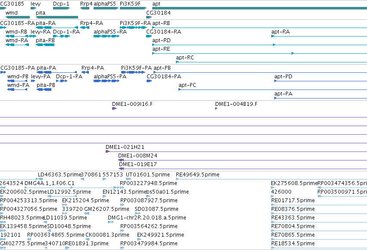Screen dimensions: 367x250
Task: Click the apt-RE transcript label
Action: 161,49
